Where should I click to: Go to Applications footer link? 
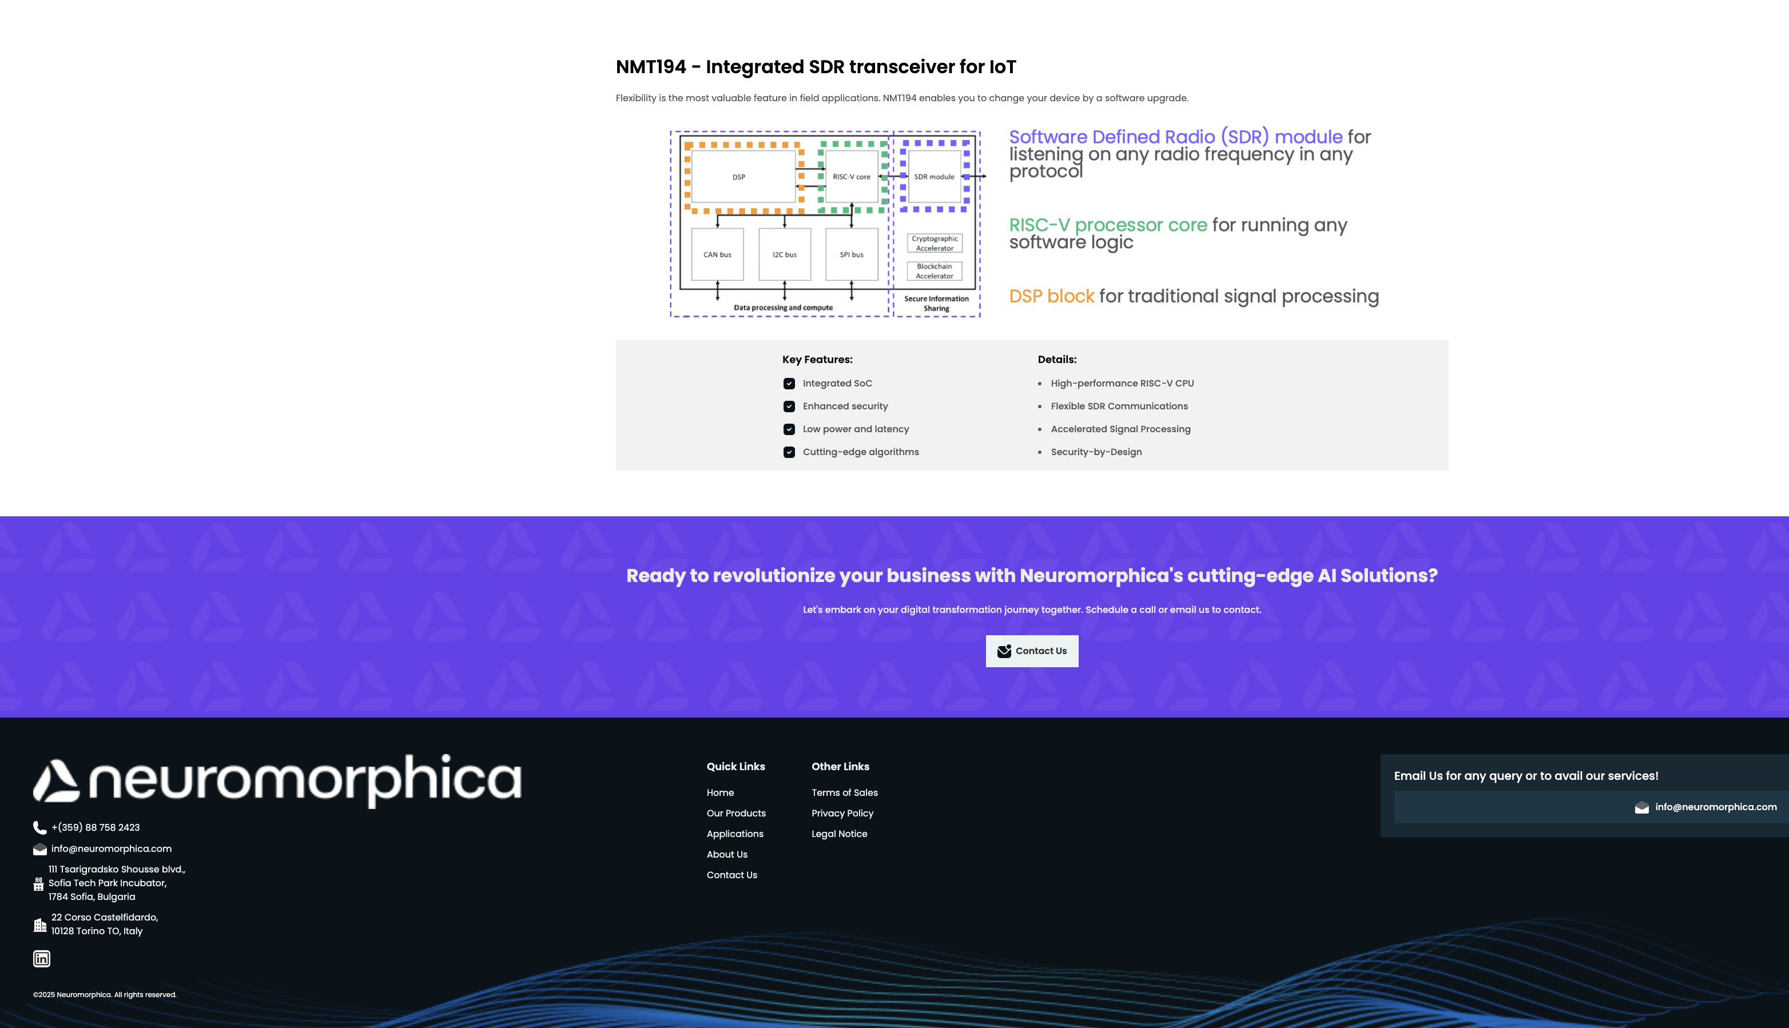736,833
